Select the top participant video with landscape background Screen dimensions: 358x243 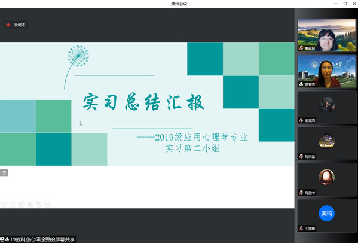tap(327, 35)
